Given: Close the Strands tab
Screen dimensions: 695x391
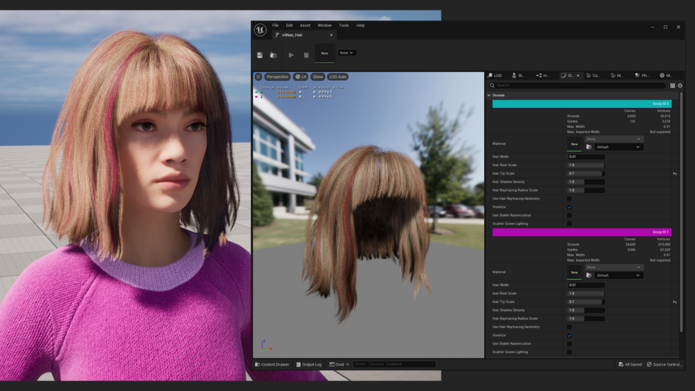Looking at the screenshot, I should (578, 76).
